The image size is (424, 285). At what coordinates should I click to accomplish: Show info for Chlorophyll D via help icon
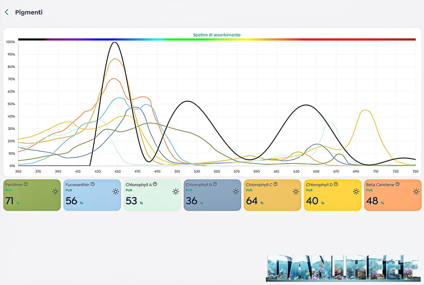(336, 184)
